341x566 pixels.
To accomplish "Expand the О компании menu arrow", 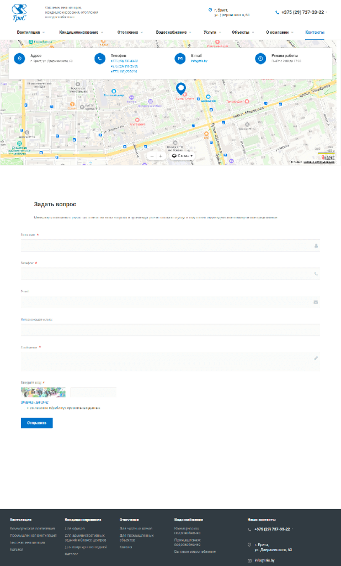I will coord(292,33).
